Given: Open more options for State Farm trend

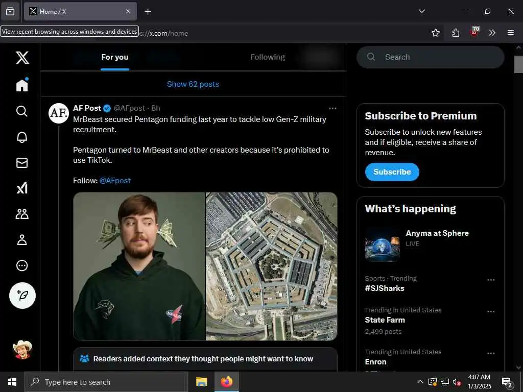Looking at the screenshot, I should point(491,311).
